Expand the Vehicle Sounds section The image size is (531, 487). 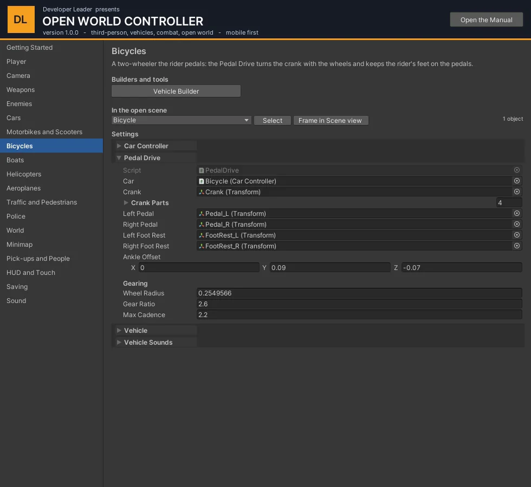tap(119, 342)
